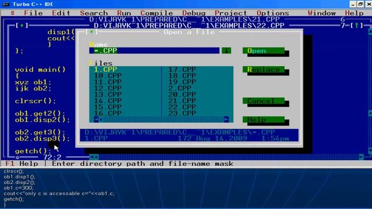Image resolution: width=372 pixels, height=209 pixels.
Task: Select file 20.CPP in list
Action: coord(182,95)
